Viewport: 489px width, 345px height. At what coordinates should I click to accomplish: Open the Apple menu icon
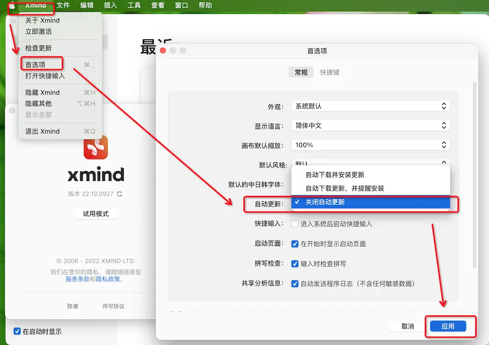point(12,6)
